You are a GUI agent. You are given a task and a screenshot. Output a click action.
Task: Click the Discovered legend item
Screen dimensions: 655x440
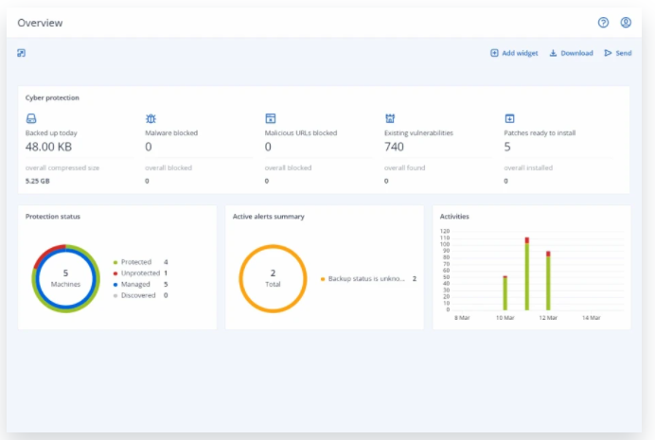coord(139,295)
